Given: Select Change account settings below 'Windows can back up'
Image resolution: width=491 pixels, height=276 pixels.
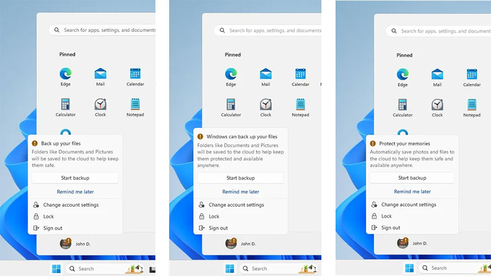Looking at the screenshot, I should click(241, 205).
